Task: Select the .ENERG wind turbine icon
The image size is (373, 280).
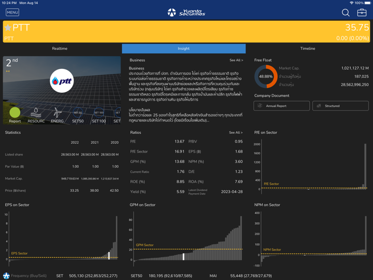Action: [x=57, y=113]
